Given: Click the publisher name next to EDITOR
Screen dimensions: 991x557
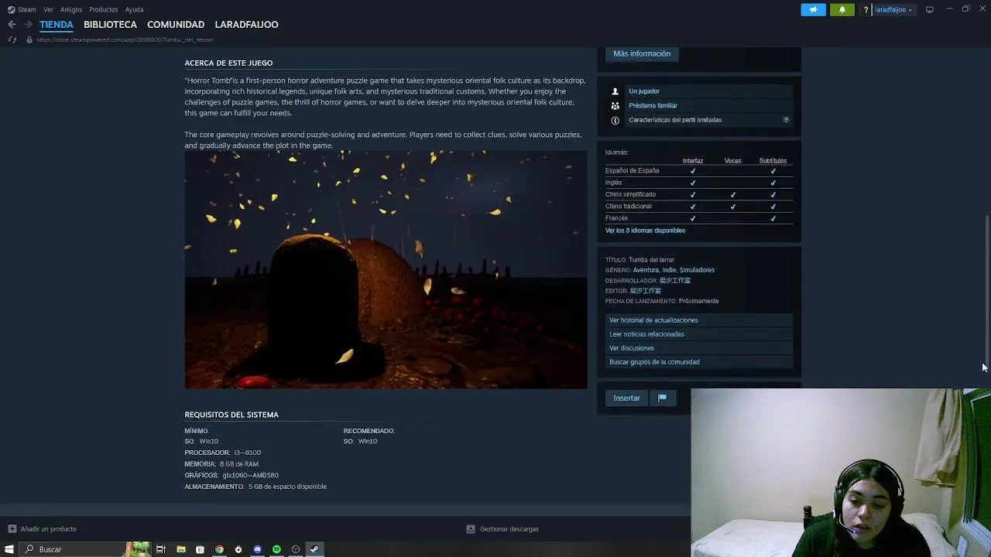Looking at the screenshot, I should (645, 291).
